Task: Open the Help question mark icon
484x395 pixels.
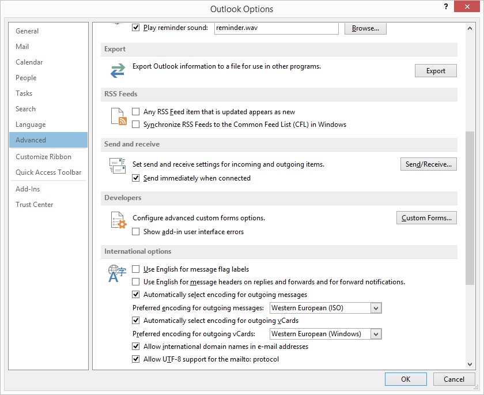Action: 446,7
